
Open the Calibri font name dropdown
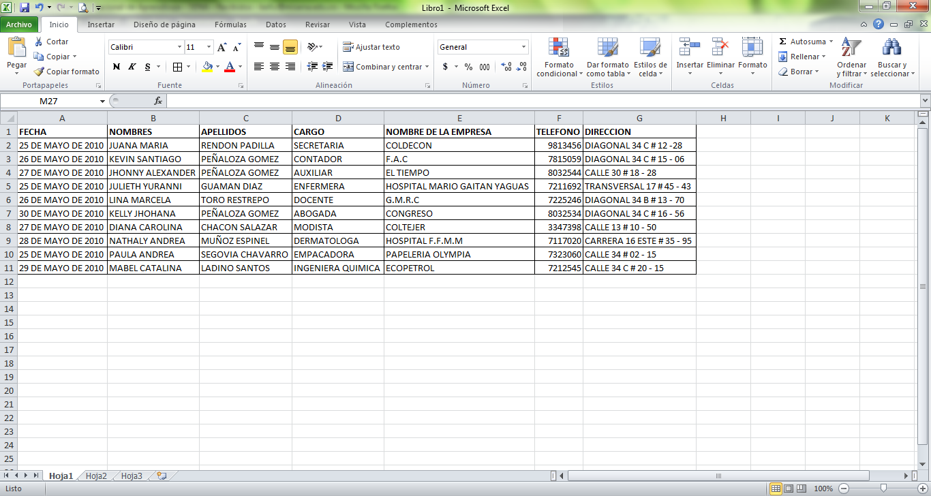pyautogui.click(x=180, y=47)
